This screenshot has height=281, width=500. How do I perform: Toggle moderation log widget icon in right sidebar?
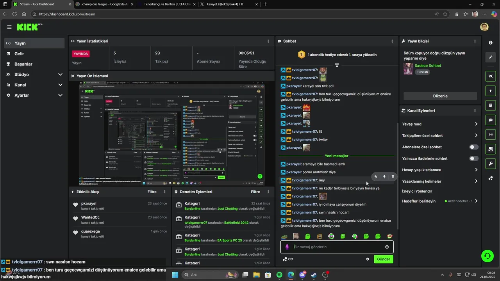(x=491, y=105)
